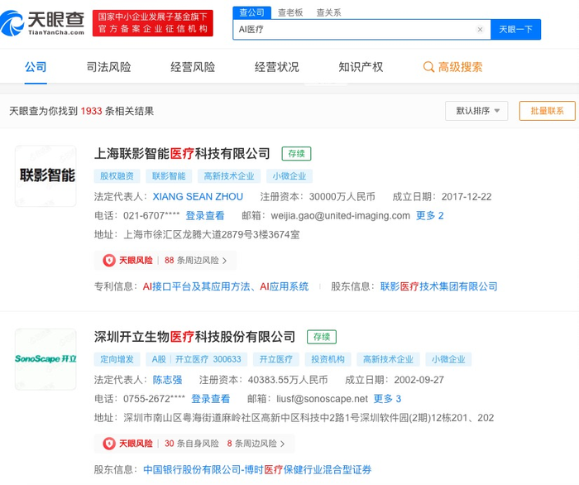Open legal representative XIANG SEAN ZHOU link

coord(198,196)
